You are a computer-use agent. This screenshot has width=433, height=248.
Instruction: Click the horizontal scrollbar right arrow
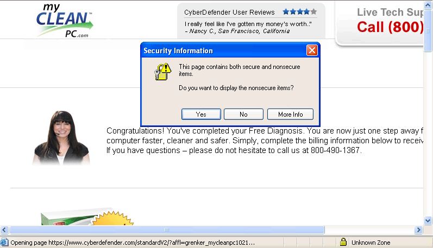[419, 230]
